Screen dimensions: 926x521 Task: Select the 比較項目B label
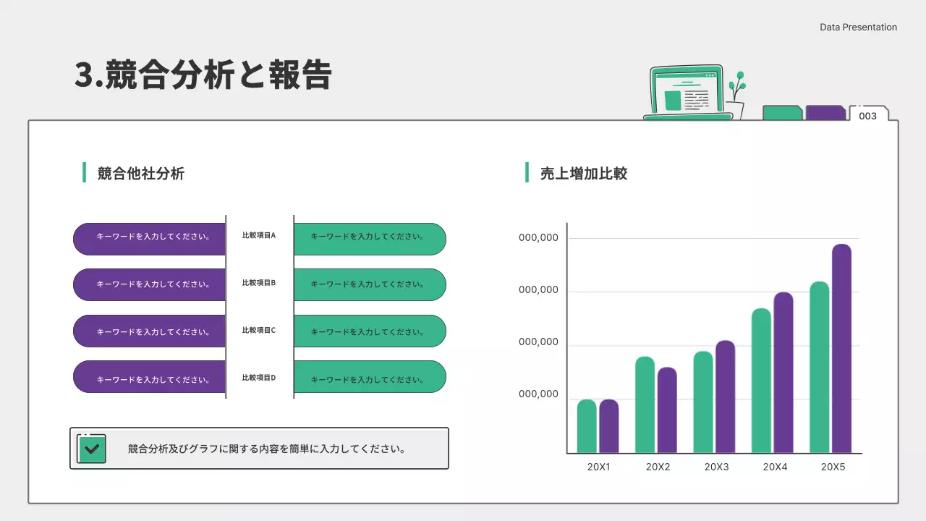(259, 283)
